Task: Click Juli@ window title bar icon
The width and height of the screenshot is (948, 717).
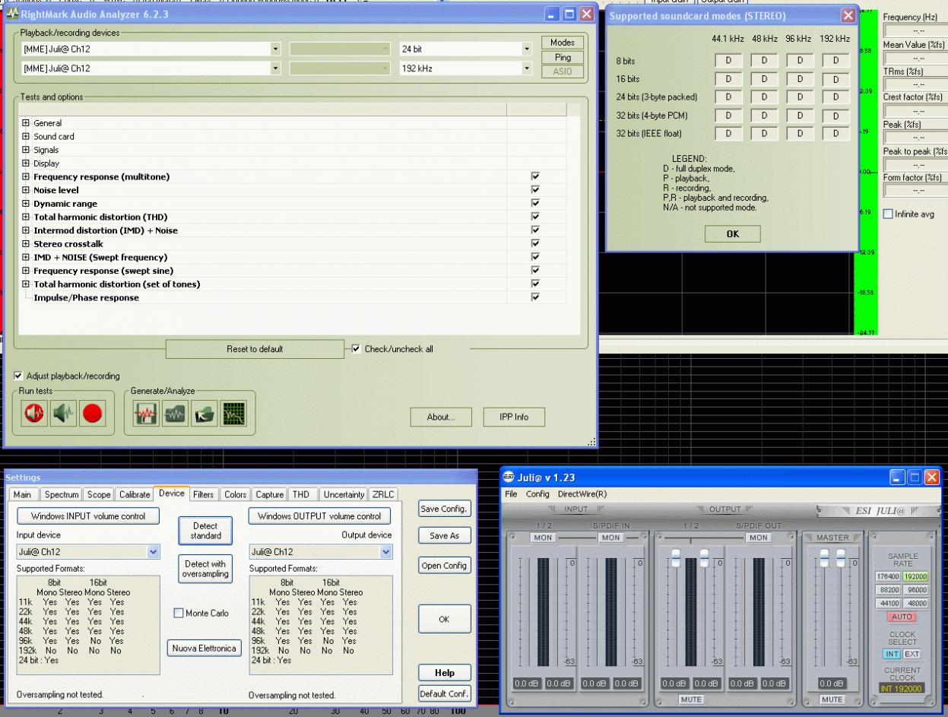Action: tap(509, 477)
